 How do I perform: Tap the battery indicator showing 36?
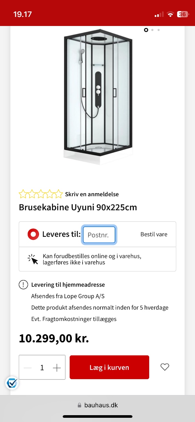tap(183, 14)
